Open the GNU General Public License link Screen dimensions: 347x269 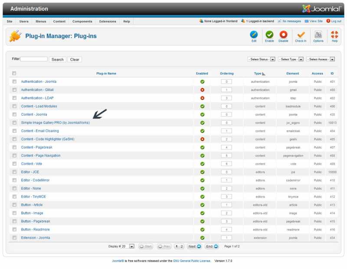[x=192, y=261]
